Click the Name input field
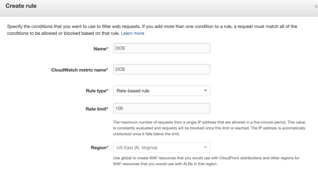Screen dimensions: 318x171 161,48
